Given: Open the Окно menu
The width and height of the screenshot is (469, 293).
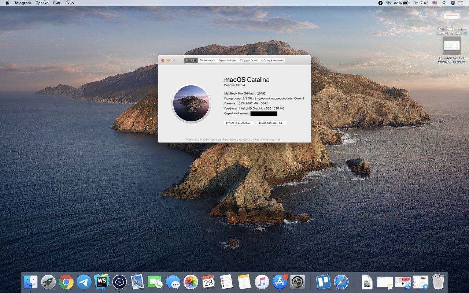Looking at the screenshot, I should pos(69,3).
